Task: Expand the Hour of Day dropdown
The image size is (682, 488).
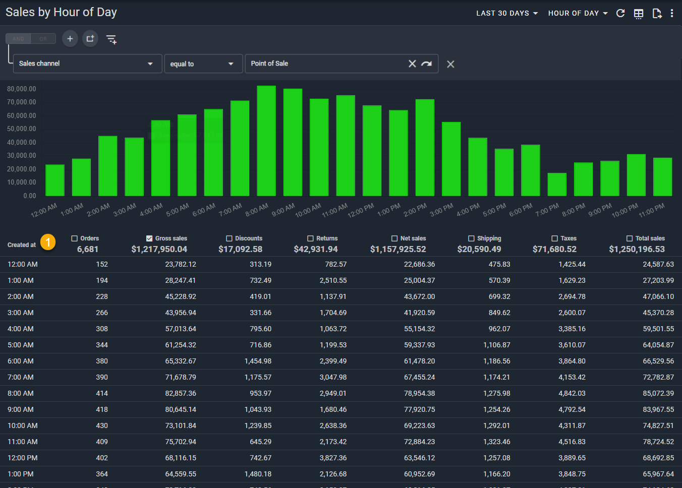Action: pos(578,13)
